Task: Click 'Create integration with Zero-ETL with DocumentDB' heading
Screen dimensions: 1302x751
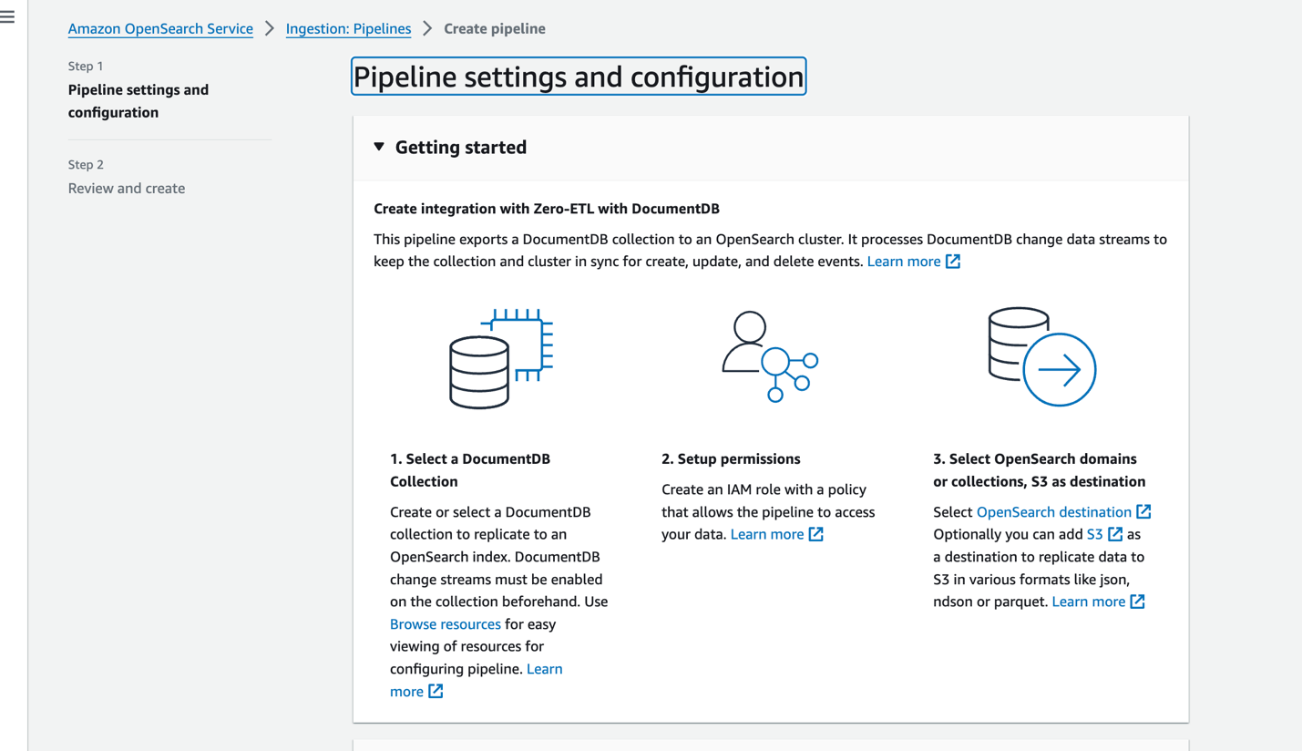Action: pyautogui.click(x=547, y=209)
